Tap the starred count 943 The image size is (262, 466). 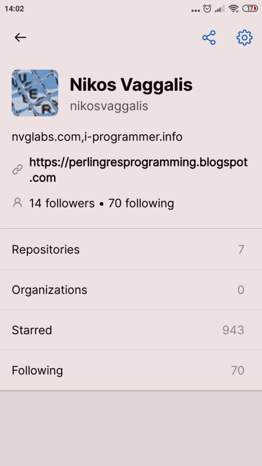233,330
